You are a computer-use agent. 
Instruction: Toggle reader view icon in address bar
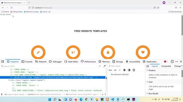[155, 8]
